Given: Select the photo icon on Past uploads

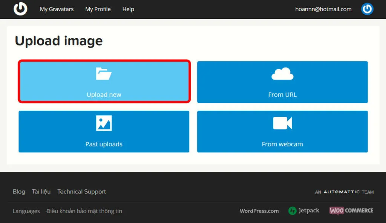Looking at the screenshot, I should (x=104, y=123).
